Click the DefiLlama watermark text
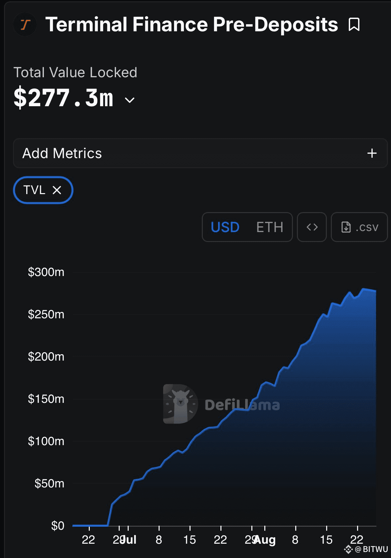Screen dimensions: 391x558 [242, 405]
